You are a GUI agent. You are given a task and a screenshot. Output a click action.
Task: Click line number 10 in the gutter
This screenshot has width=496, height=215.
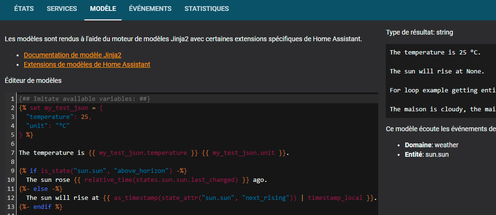coord(12,180)
